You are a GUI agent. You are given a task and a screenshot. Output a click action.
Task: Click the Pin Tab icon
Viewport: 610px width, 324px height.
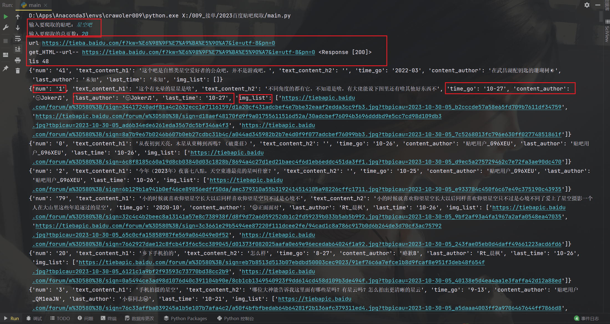(x=6, y=68)
